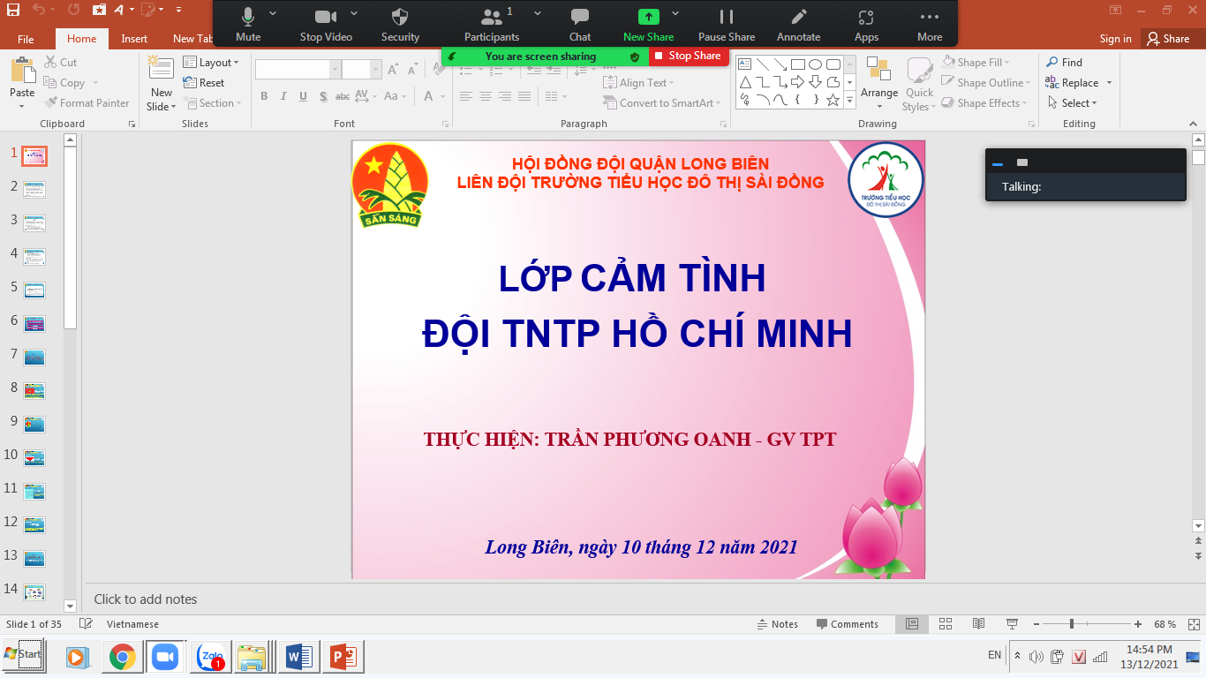Open Google Chrome from the taskbar
Screen dimensions: 1206x678
point(122,657)
